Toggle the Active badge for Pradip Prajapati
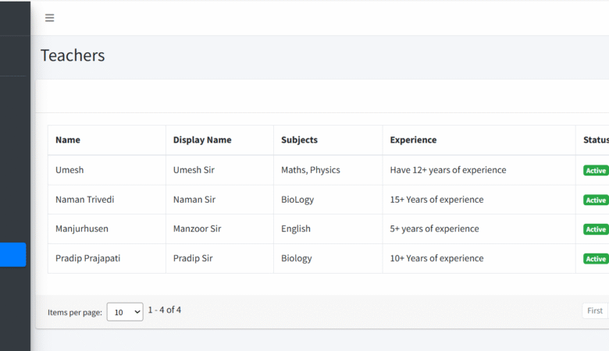Viewport: 609px width, 351px height. tap(596, 259)
